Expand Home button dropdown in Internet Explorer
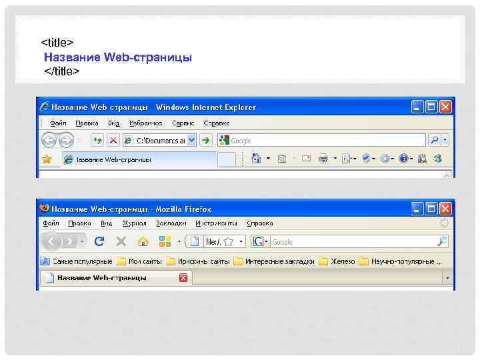Image resolution: width=480 pixels, height=360 pixels. click(x=269, y=158)
